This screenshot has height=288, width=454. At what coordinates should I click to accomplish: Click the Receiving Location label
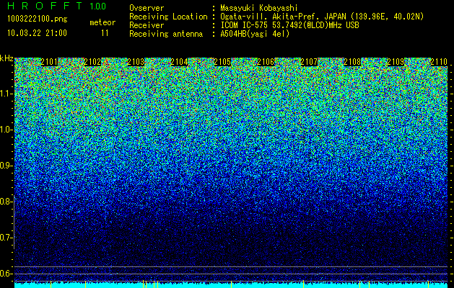(x=168, y=17)
